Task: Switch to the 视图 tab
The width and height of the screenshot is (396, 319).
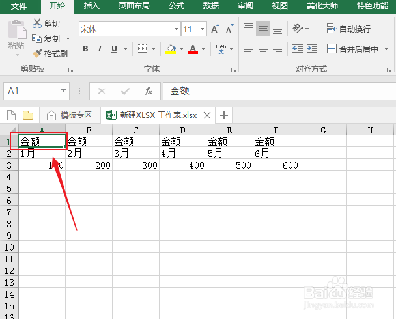Action: click(280, 6)
